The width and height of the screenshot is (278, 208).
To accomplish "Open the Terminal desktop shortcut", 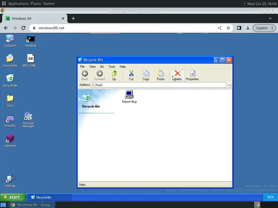I will [31, 41].
